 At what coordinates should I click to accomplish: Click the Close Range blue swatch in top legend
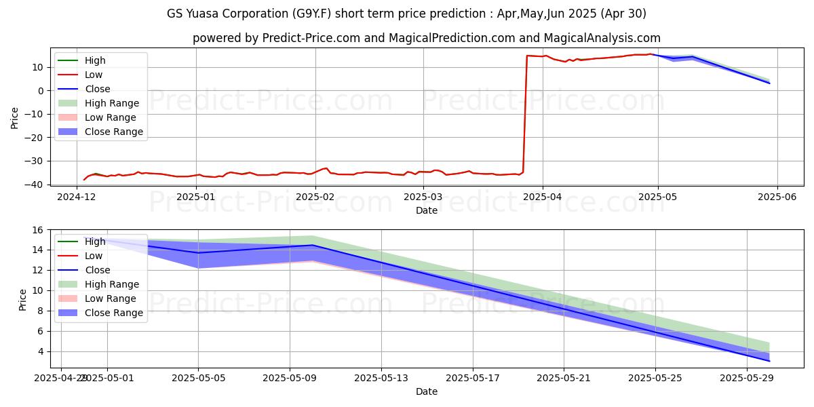(x=69, y=132)
